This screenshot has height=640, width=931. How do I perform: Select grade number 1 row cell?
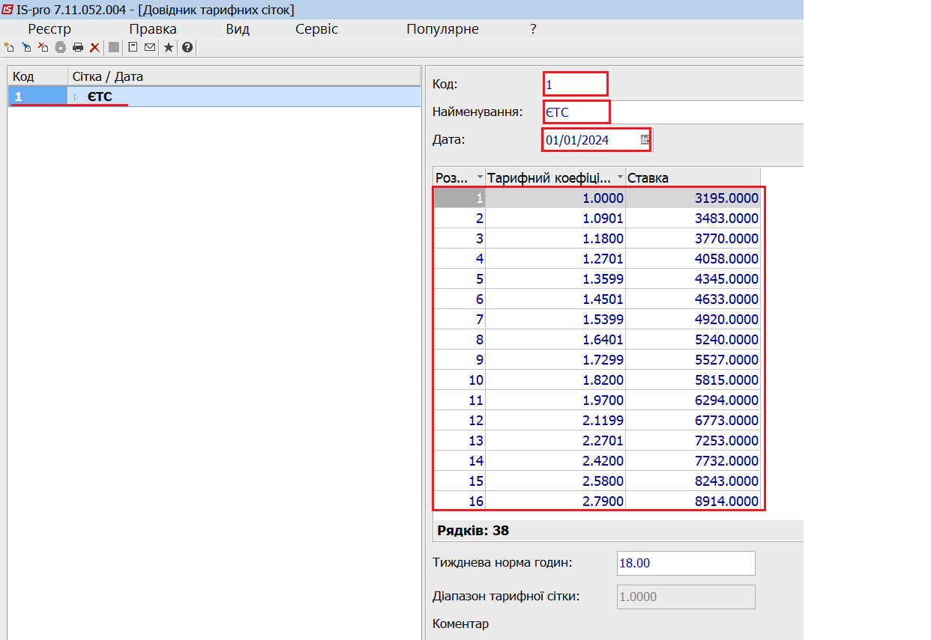(460, 198)
